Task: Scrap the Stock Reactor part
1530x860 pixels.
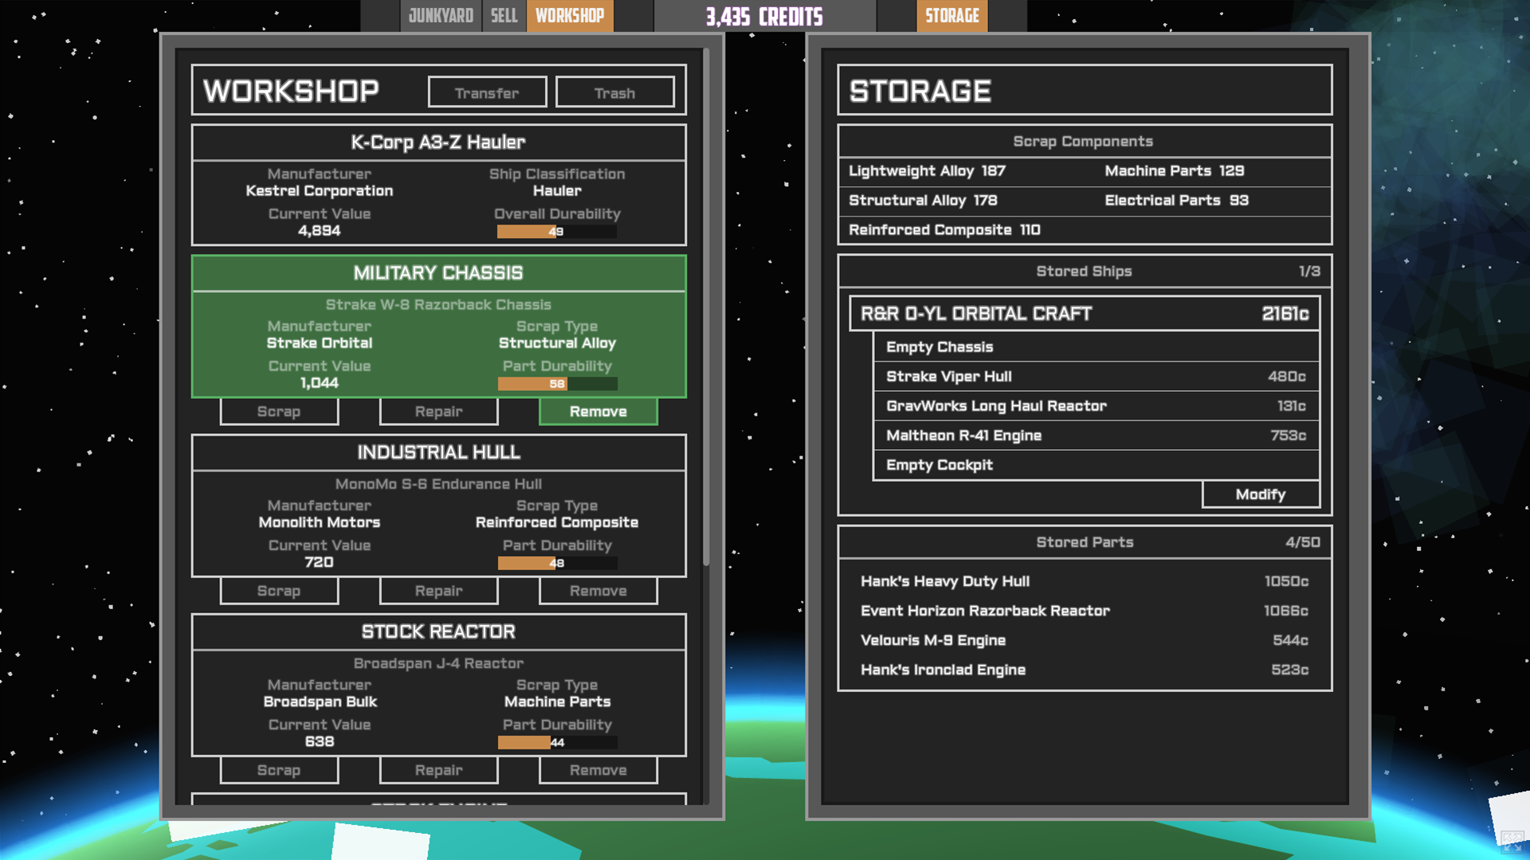Action: pos(279,770)
